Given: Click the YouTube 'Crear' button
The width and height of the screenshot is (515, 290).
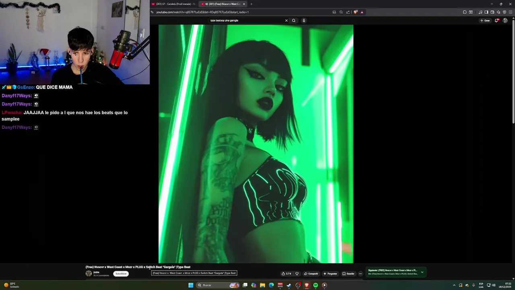Looking at the screenshot, I should [x=485, y=21].
